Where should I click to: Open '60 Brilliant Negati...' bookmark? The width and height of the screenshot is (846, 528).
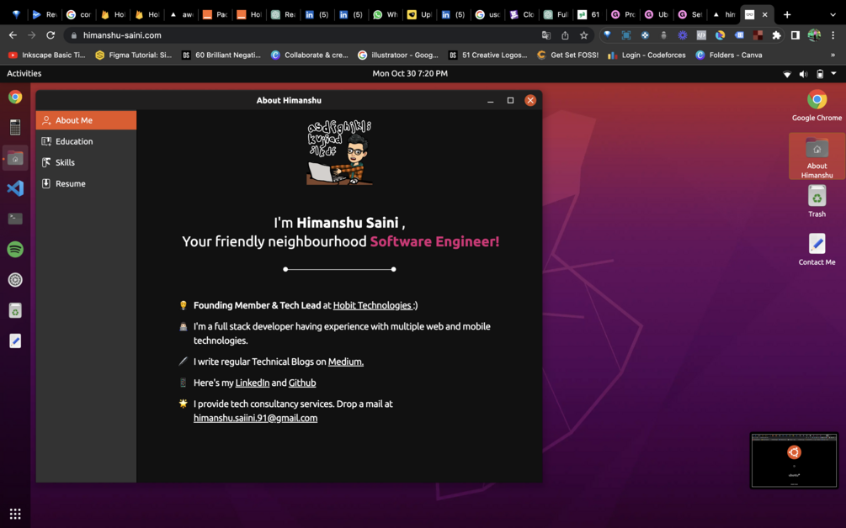tap(221, 55)
